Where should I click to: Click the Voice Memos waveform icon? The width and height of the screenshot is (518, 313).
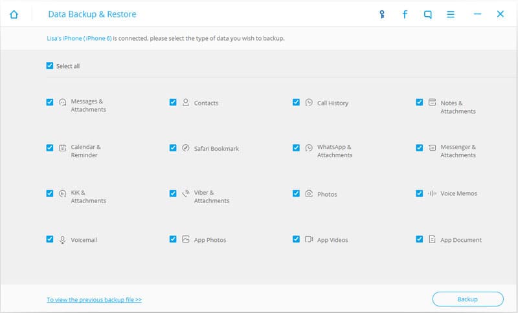[x=432, y=193]
